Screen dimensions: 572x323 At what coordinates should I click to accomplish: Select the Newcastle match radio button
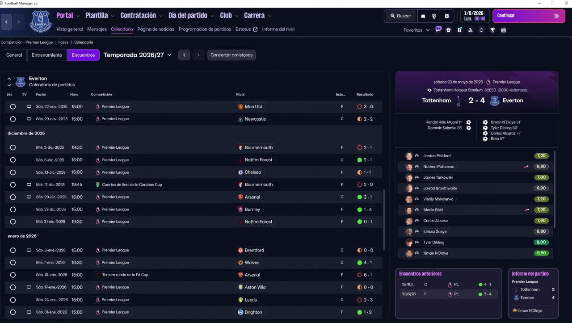pyautogui.click(x=13, y=119)
